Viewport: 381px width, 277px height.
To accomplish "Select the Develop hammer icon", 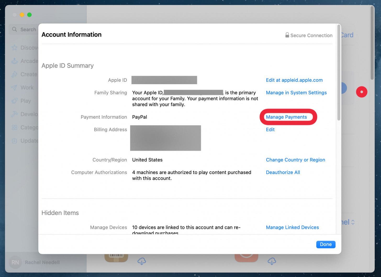I will point(14,114).
